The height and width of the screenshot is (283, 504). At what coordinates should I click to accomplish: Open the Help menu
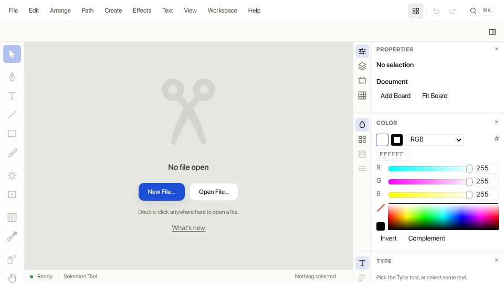(254, 10)
